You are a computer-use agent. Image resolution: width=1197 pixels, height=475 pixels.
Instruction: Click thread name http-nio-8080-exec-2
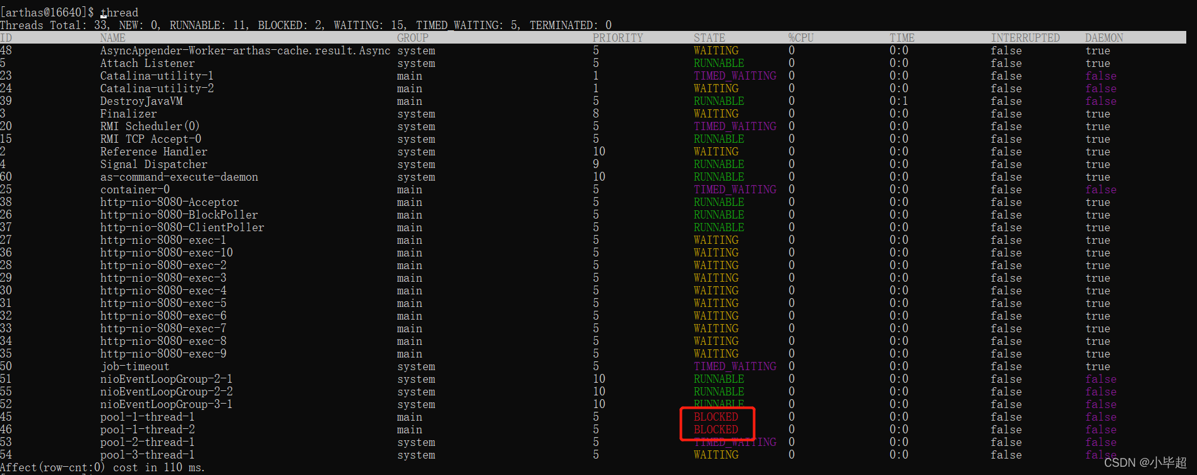coord(164,265)
